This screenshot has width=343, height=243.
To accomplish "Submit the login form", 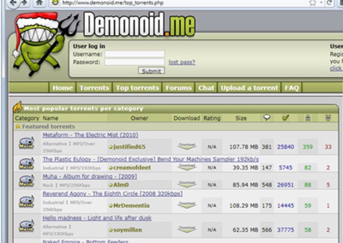I will point(151,71).
